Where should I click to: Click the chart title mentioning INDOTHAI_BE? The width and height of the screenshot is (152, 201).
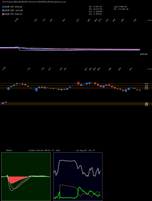pos(34,2)
